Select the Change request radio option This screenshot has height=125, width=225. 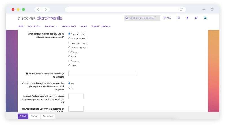[69, 38]
